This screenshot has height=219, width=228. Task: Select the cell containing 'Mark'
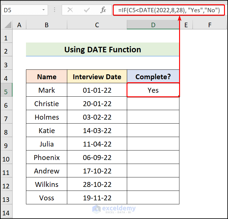(46, 90)
